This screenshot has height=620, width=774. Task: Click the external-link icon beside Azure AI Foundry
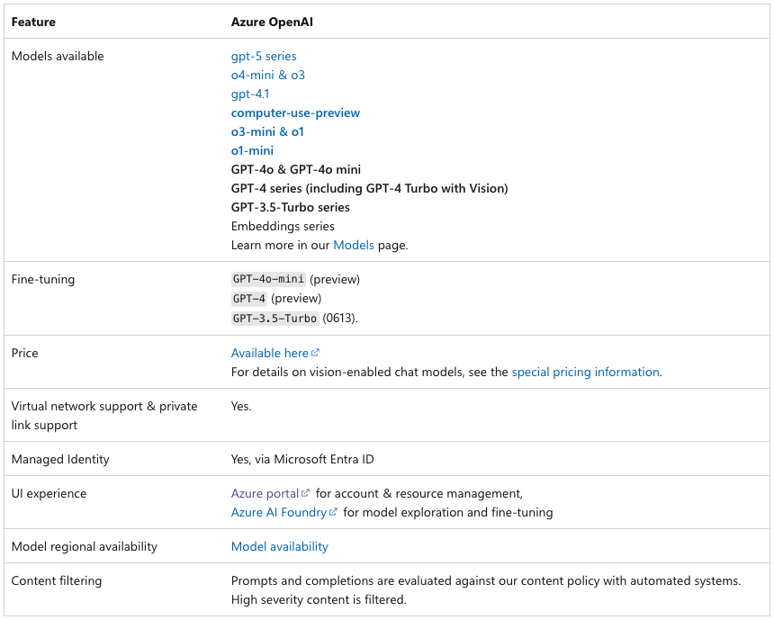pos(333,512)
